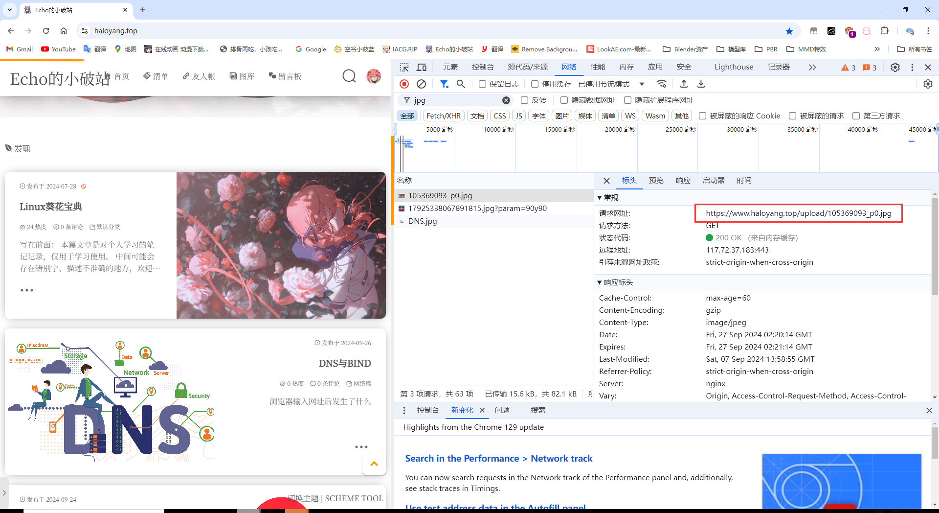
Task: Toggle the 停用缓存 checkbox
Action: point(535,84)
